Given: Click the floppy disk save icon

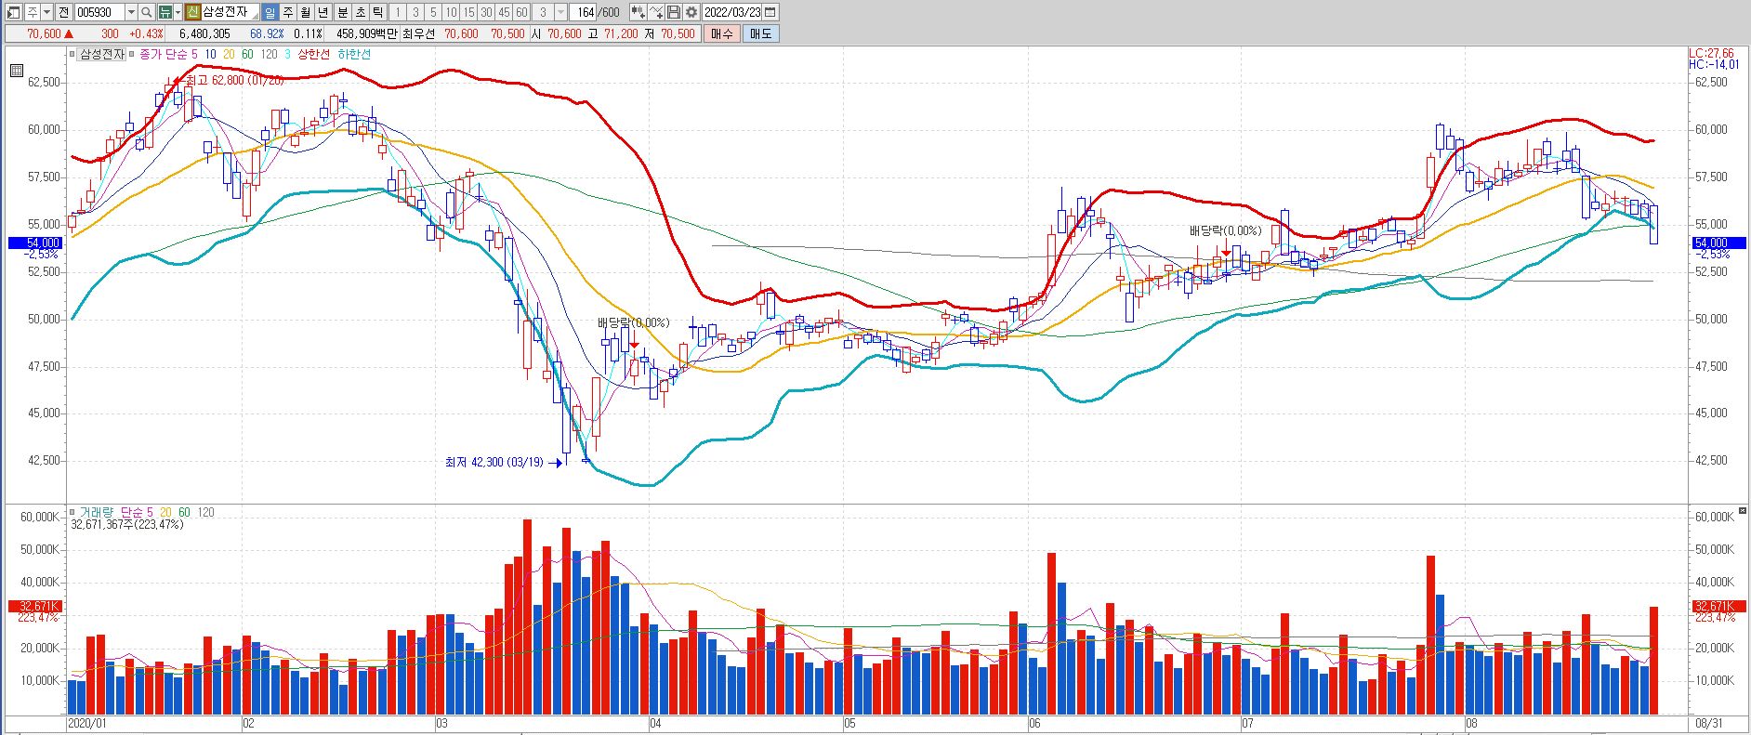Looking at the screenshot, I should point(674,12).
